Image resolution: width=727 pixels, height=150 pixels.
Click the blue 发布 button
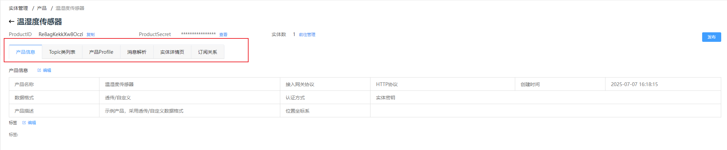[x=711, y=37]
